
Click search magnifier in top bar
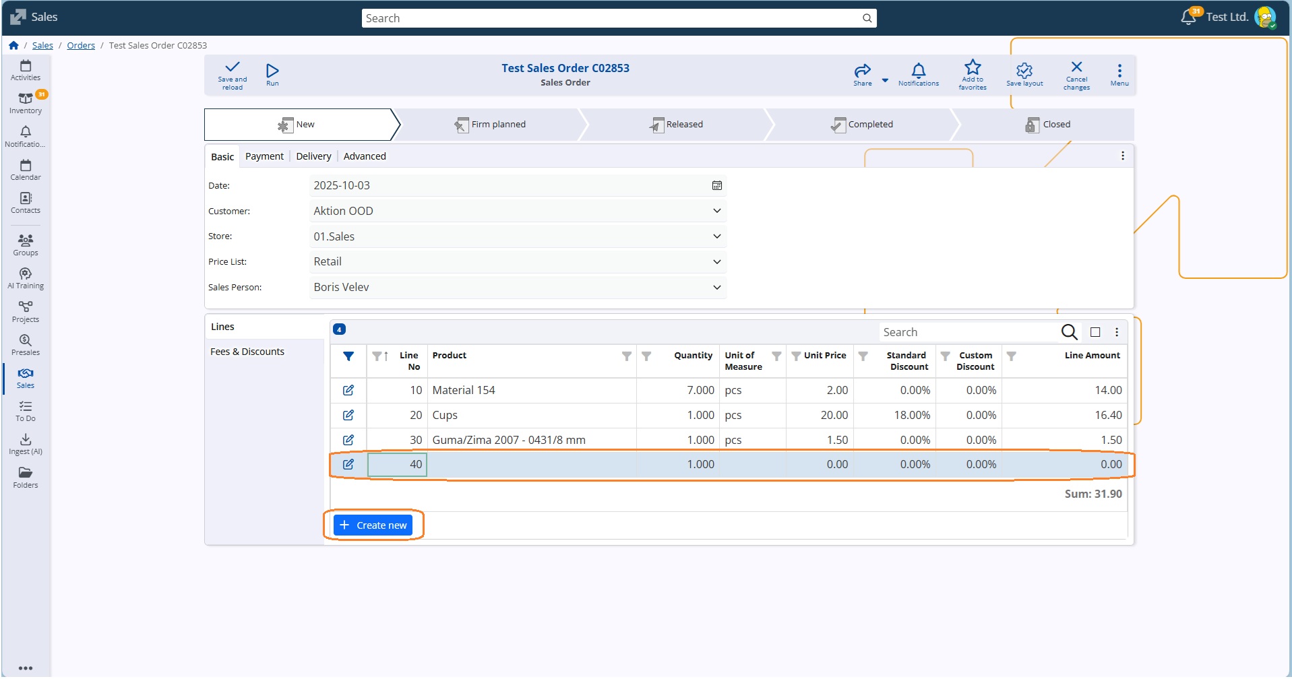[x=867, y=18]
